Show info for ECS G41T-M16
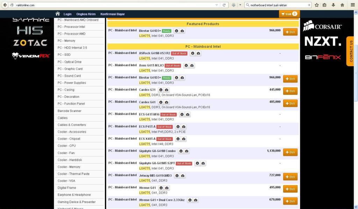 pyautogui.click(x=182, y=114)
